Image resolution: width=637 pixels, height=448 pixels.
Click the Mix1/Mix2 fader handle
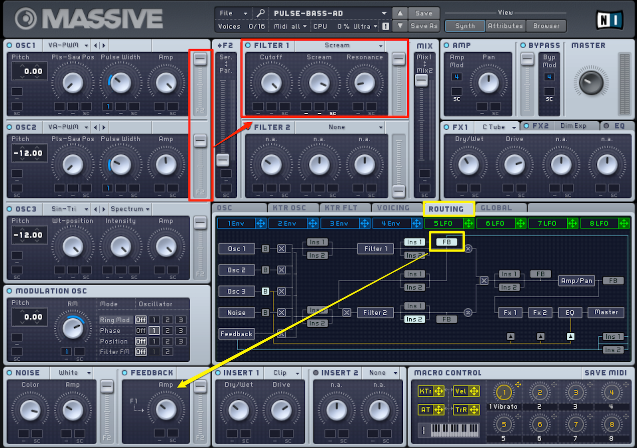coord(421,80)
